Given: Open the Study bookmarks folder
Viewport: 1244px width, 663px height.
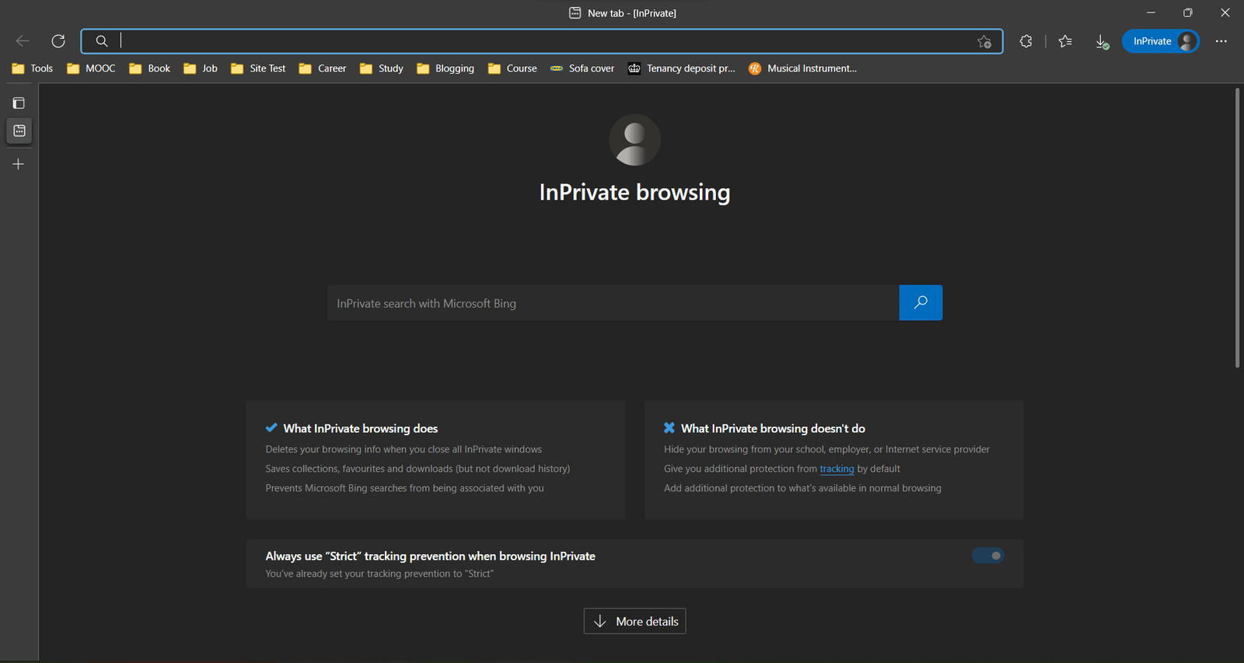Looking at the screenshot, I should (x=381, y=68).
